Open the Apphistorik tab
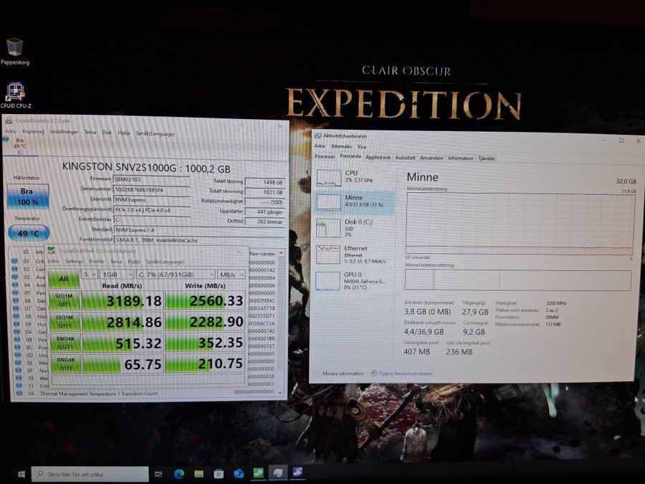Screen dimensions: 645x484 point(378,157)
